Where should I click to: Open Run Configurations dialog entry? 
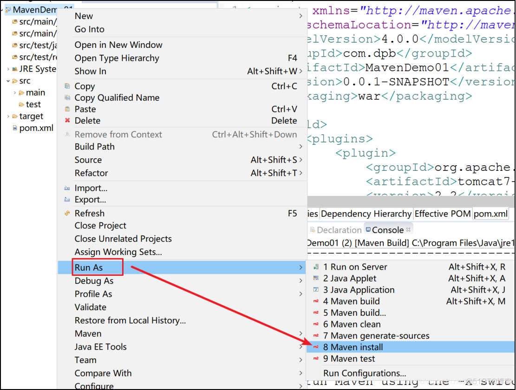pyautogui.click(x=365, y=373)
